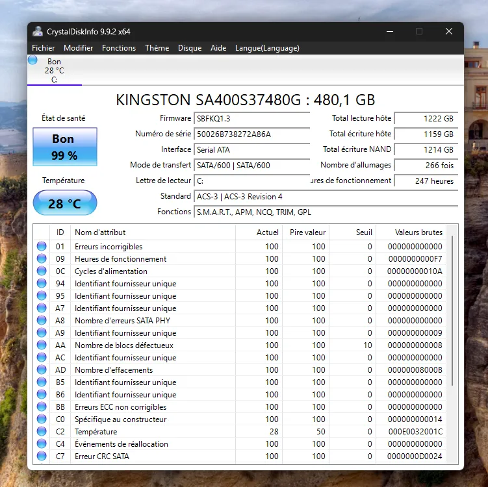Click raw value 000E0032001C
488x487 pixels.
click(415, 432)
